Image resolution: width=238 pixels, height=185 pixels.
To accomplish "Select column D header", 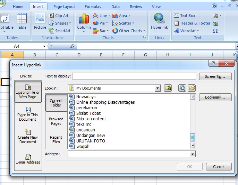I will 79,55.
